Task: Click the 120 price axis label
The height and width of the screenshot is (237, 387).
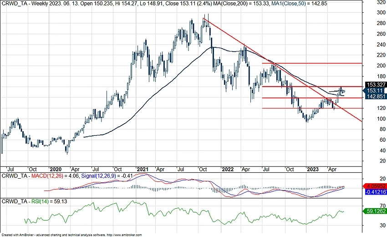Action: 382,108
